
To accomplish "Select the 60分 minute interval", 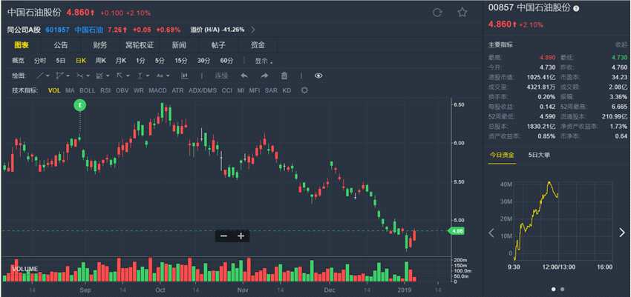I will [226, 61].
